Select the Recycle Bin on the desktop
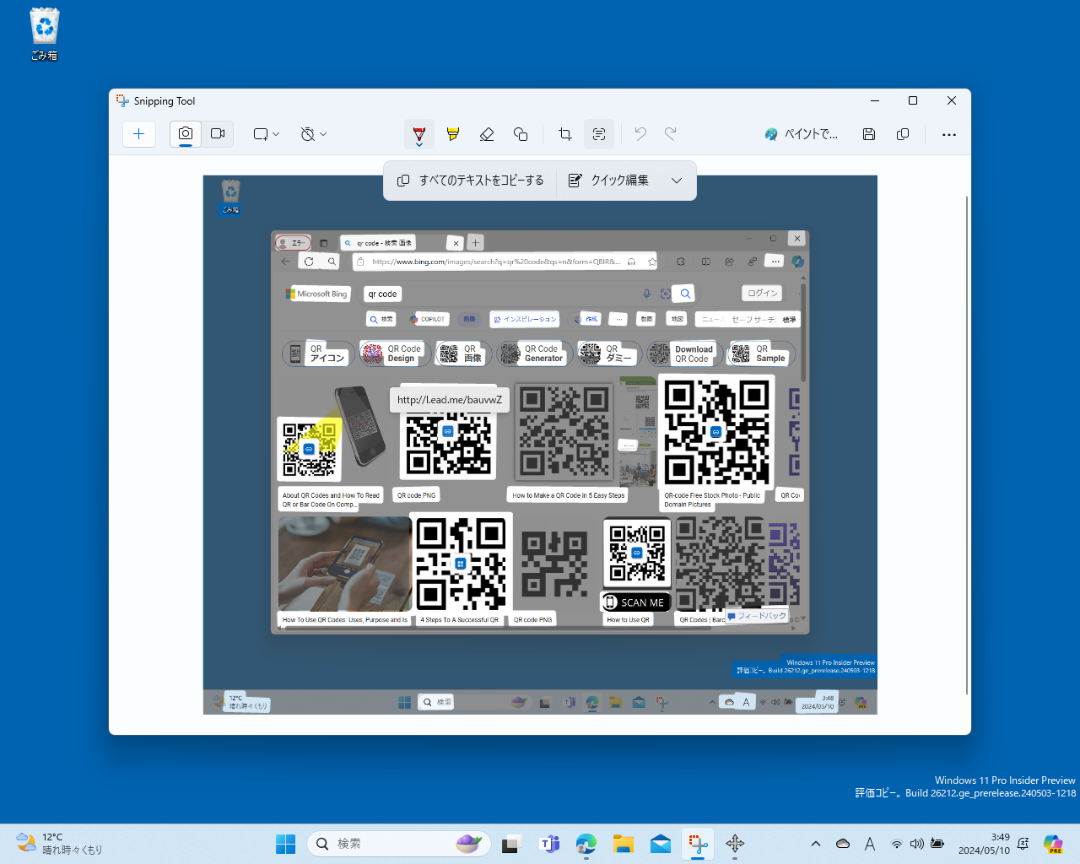 pos(45,35)
